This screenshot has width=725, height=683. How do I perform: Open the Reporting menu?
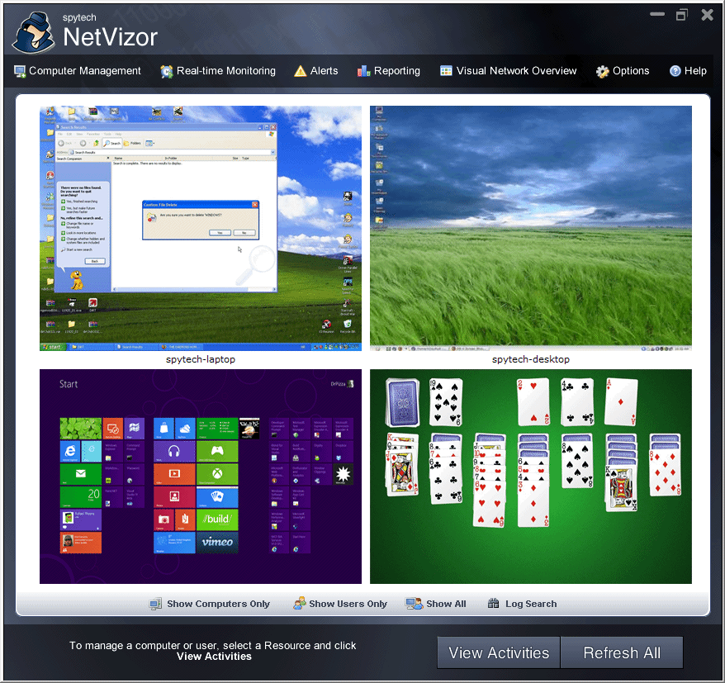pos(389,71)
